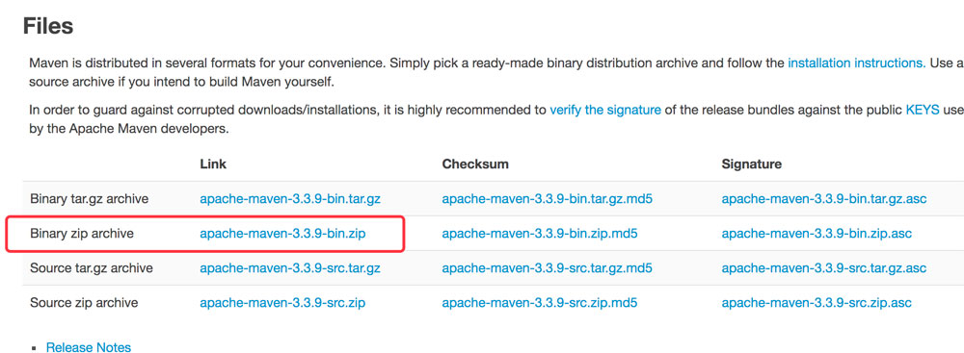Click the verify the signature link
964x353 pixels.
tap(605, 111)
